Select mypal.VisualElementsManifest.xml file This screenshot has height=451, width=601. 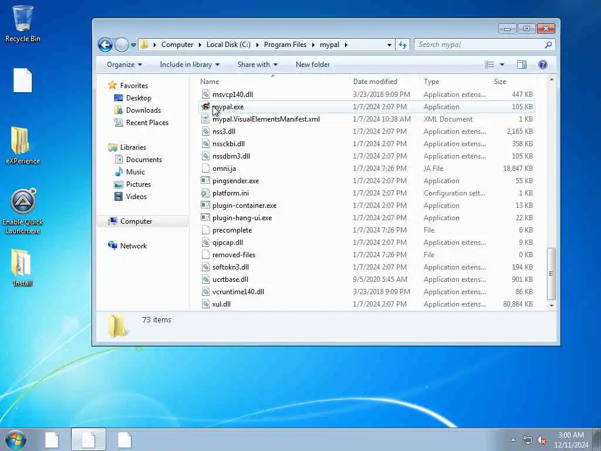[266, 119]
